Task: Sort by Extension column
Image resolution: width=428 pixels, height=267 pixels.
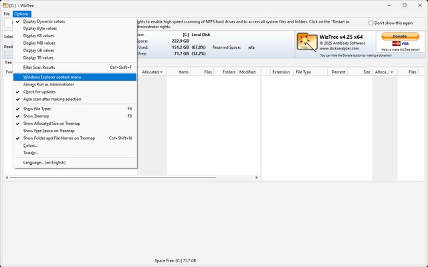Action: tap(281, 72)
